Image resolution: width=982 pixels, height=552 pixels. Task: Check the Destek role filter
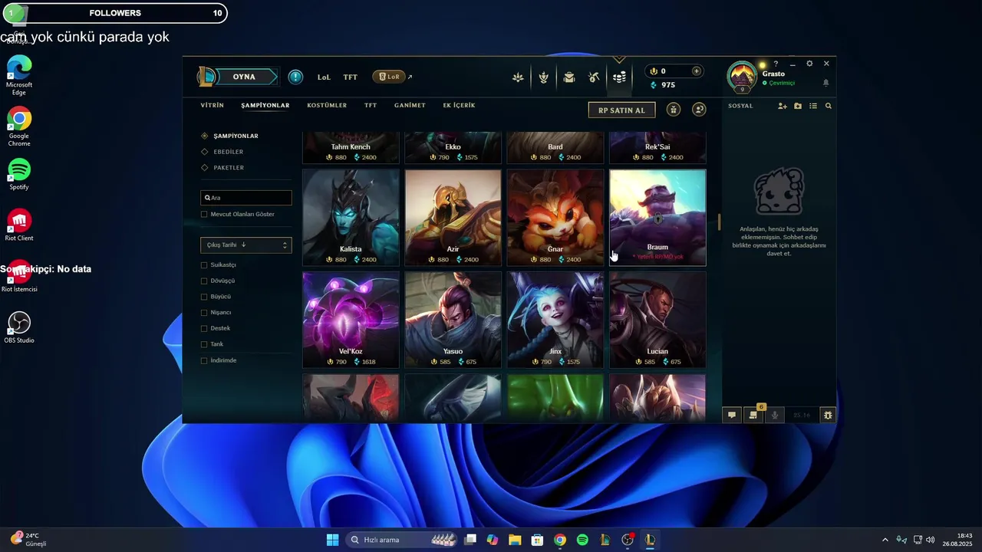pos(204,329)
